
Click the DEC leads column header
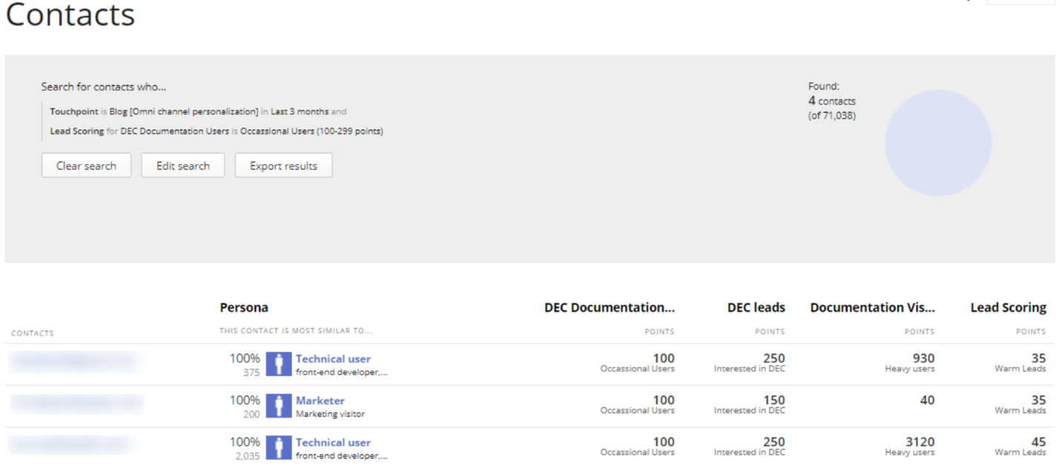pyautogui.click(x=756, y=308)
